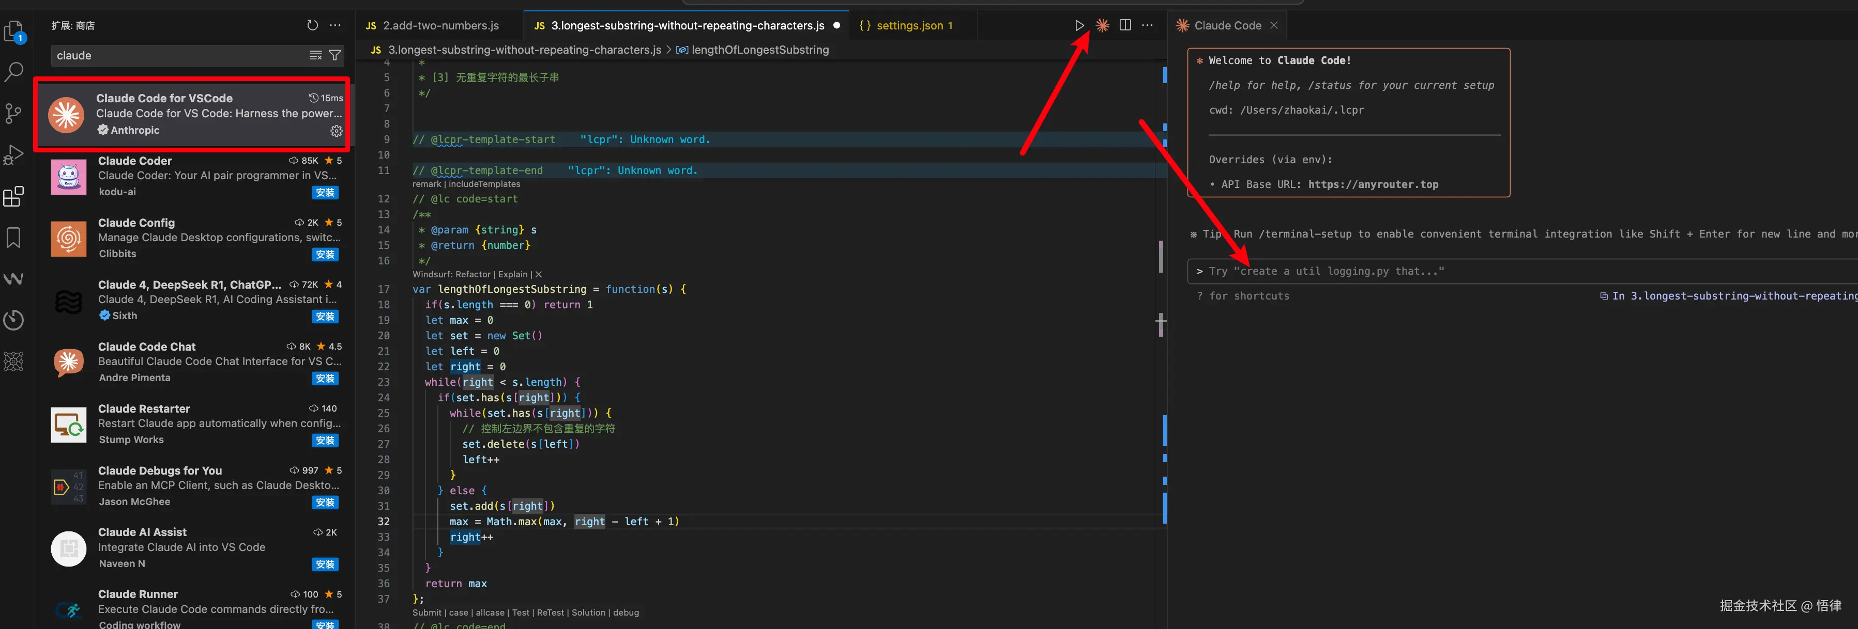Screen dimensions: 1858x629
Task: Click the editor vertical scrollbar thumb
Action: click(x=1161, y=256)
